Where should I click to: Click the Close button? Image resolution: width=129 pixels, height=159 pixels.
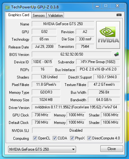tap(112, 149)
